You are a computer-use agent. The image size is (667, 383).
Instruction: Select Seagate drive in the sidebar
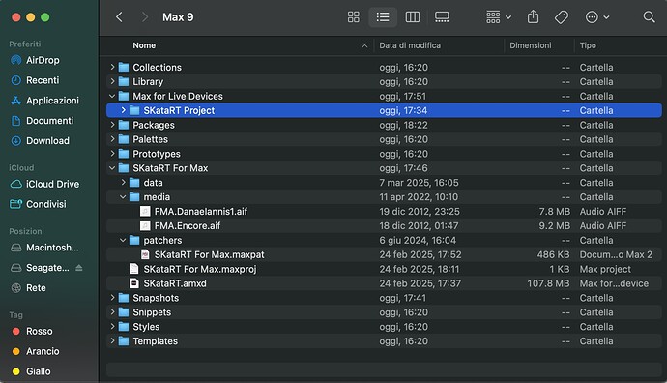[x=41, y=268]
